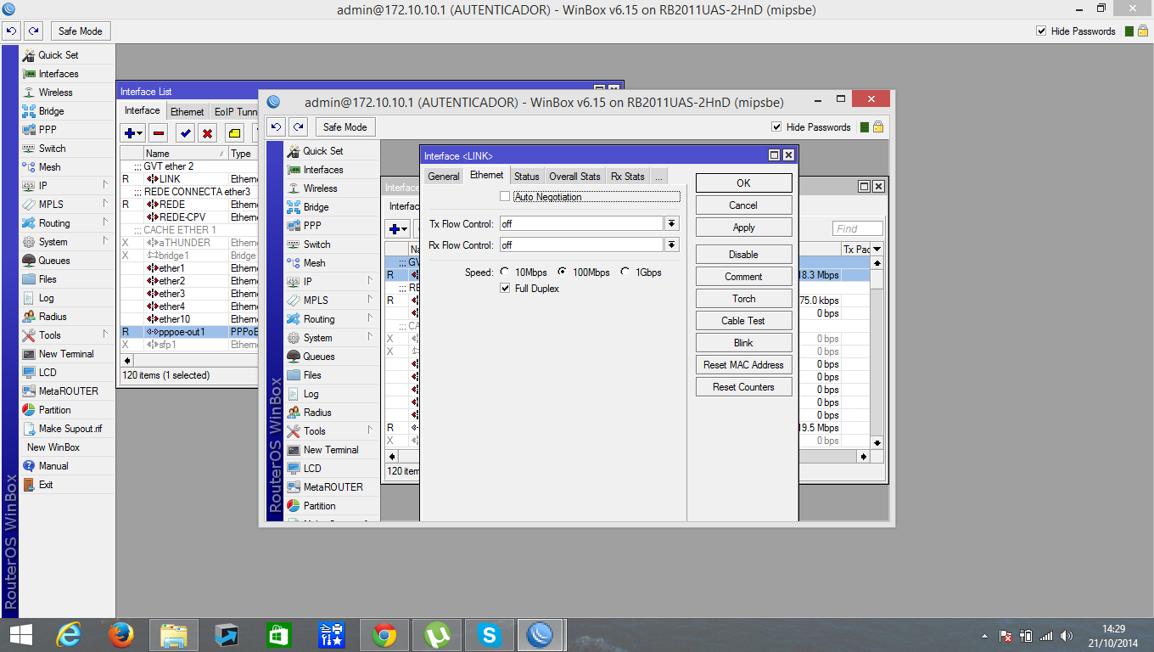Click the red minus remove icon
The width and height of the screenshot is (1154, 652).
(158, 133)
